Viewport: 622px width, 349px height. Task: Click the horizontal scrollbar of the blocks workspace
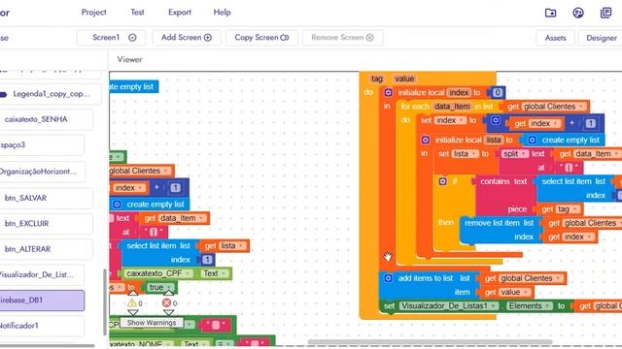coord(430,341)
